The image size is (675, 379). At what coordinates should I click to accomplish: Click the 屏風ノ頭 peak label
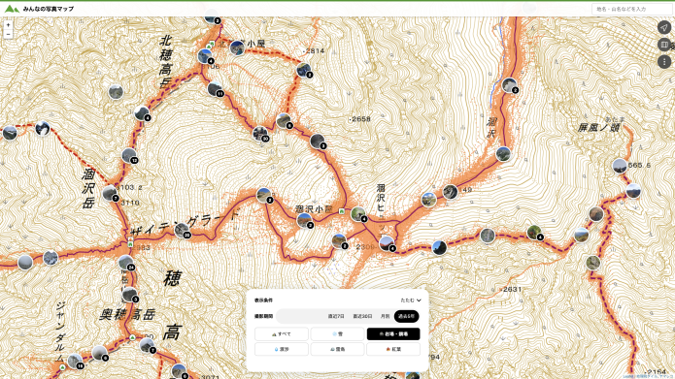(x=599, y=127)
